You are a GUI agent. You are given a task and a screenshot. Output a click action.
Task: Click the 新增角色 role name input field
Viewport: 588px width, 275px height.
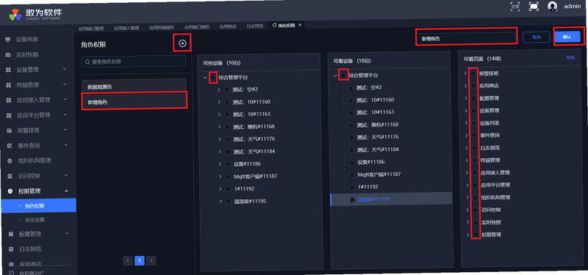tap(466, 38)
